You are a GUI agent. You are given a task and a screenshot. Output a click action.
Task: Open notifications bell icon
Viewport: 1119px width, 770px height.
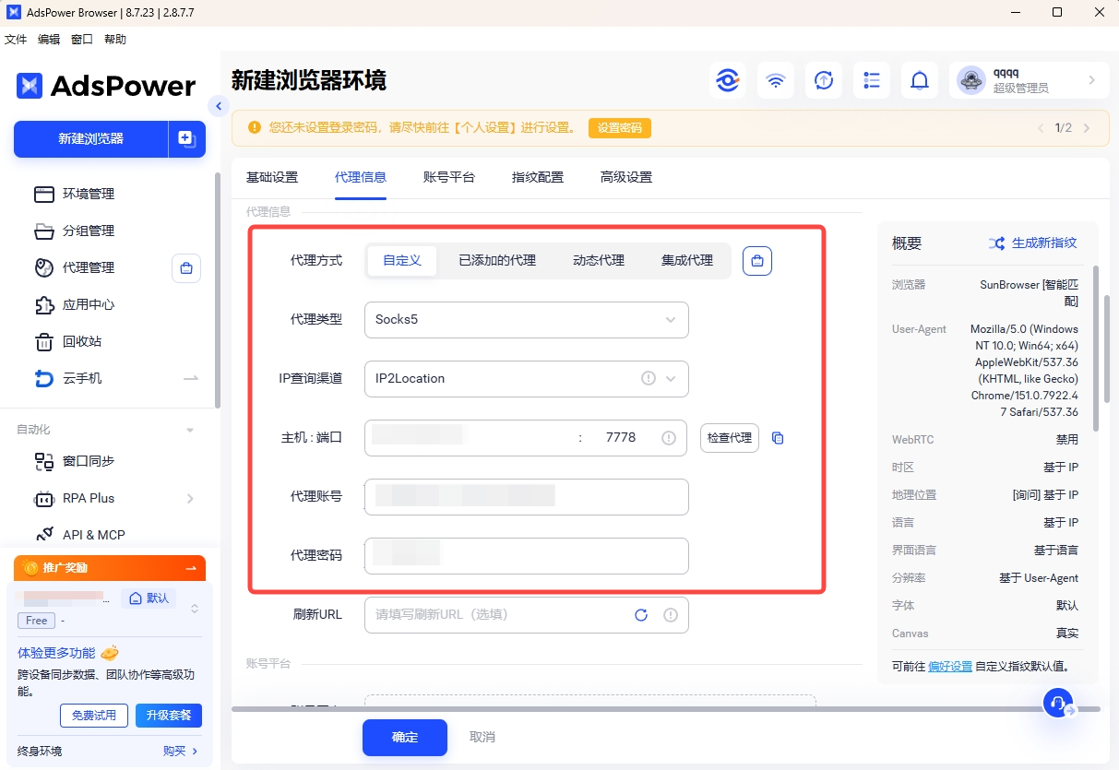(x=920, y=80)
